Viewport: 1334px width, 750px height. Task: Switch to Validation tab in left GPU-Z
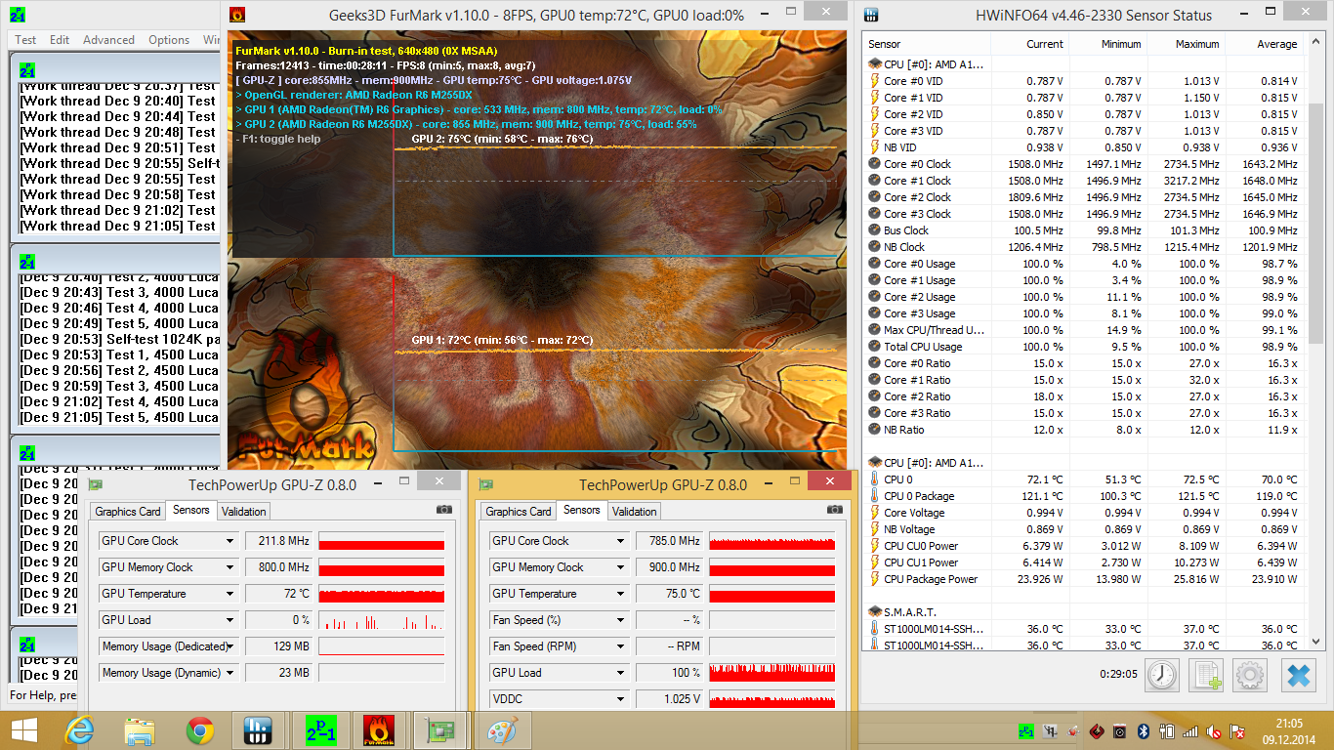(x=244, y=512)
